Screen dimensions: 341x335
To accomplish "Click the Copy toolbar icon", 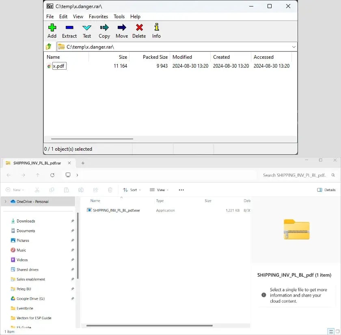I will click(x=104, y=28).
